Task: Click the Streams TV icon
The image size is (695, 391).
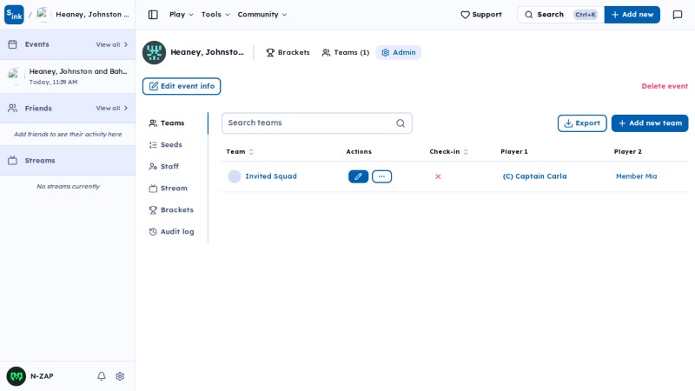Action: tap(12, 161)
